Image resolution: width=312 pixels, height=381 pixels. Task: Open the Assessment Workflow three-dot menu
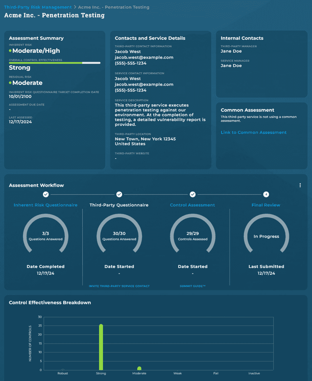[300, 185]
